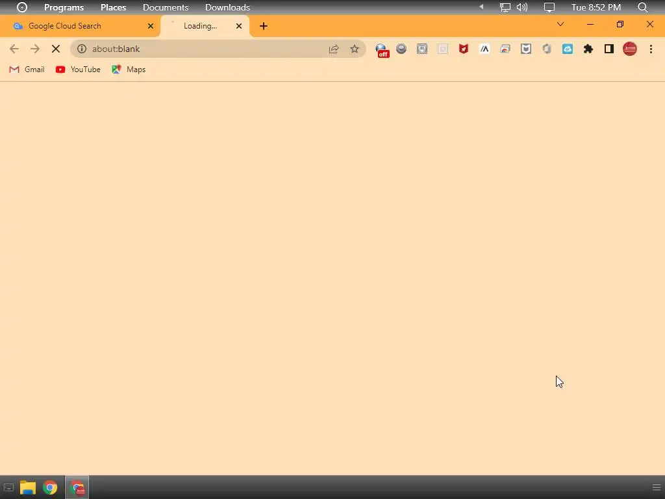Open the white slash-A logo extension
665x499 pixels.
[484, 49]
